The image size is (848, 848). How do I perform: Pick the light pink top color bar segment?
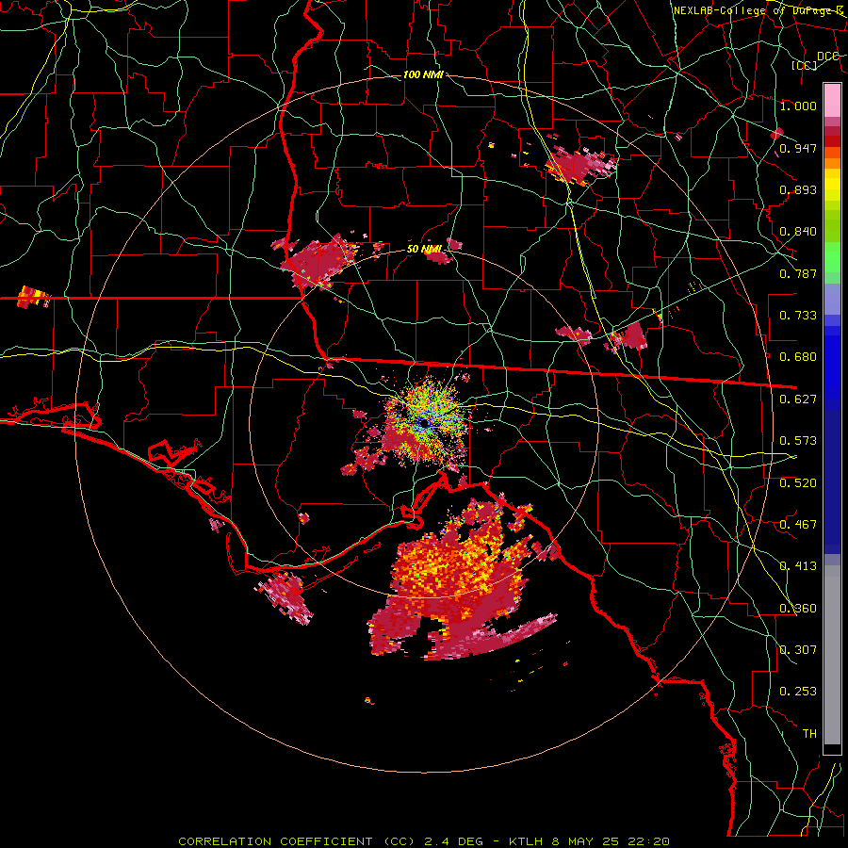tap(832, 101)
